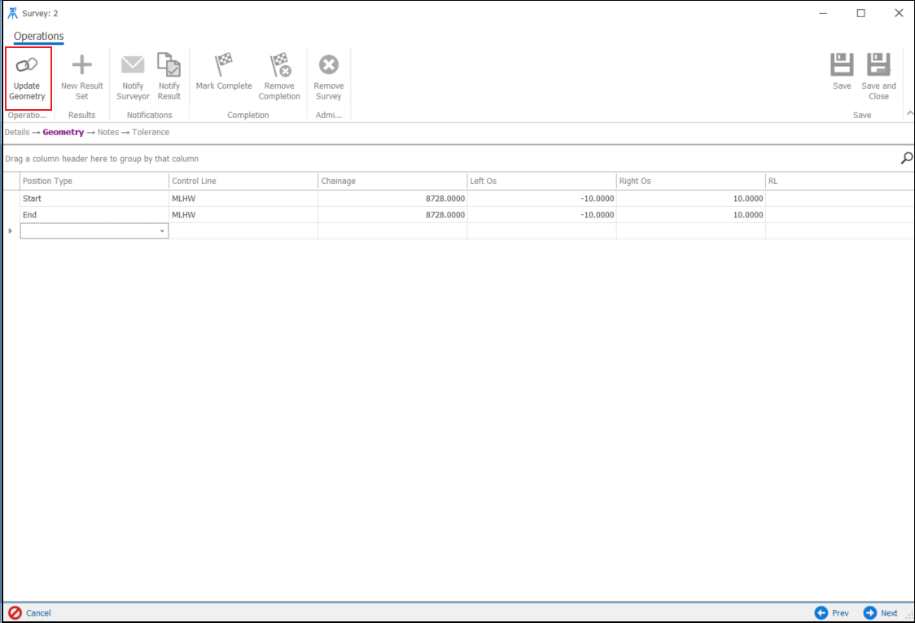This screenshot has height=623, width=915.
Task: Switch to the Operations ribbon tab
Action: click(x=38, y=36)
